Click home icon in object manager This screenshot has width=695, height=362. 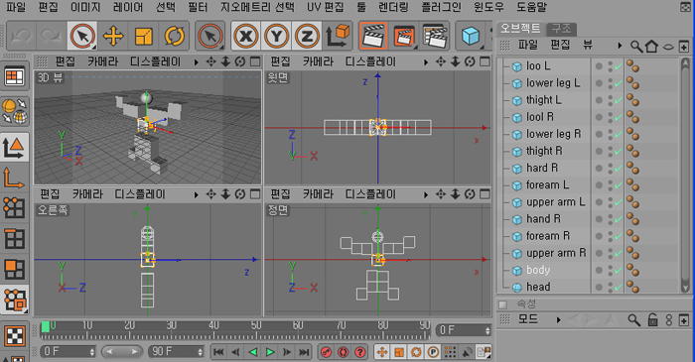(651, 46)
